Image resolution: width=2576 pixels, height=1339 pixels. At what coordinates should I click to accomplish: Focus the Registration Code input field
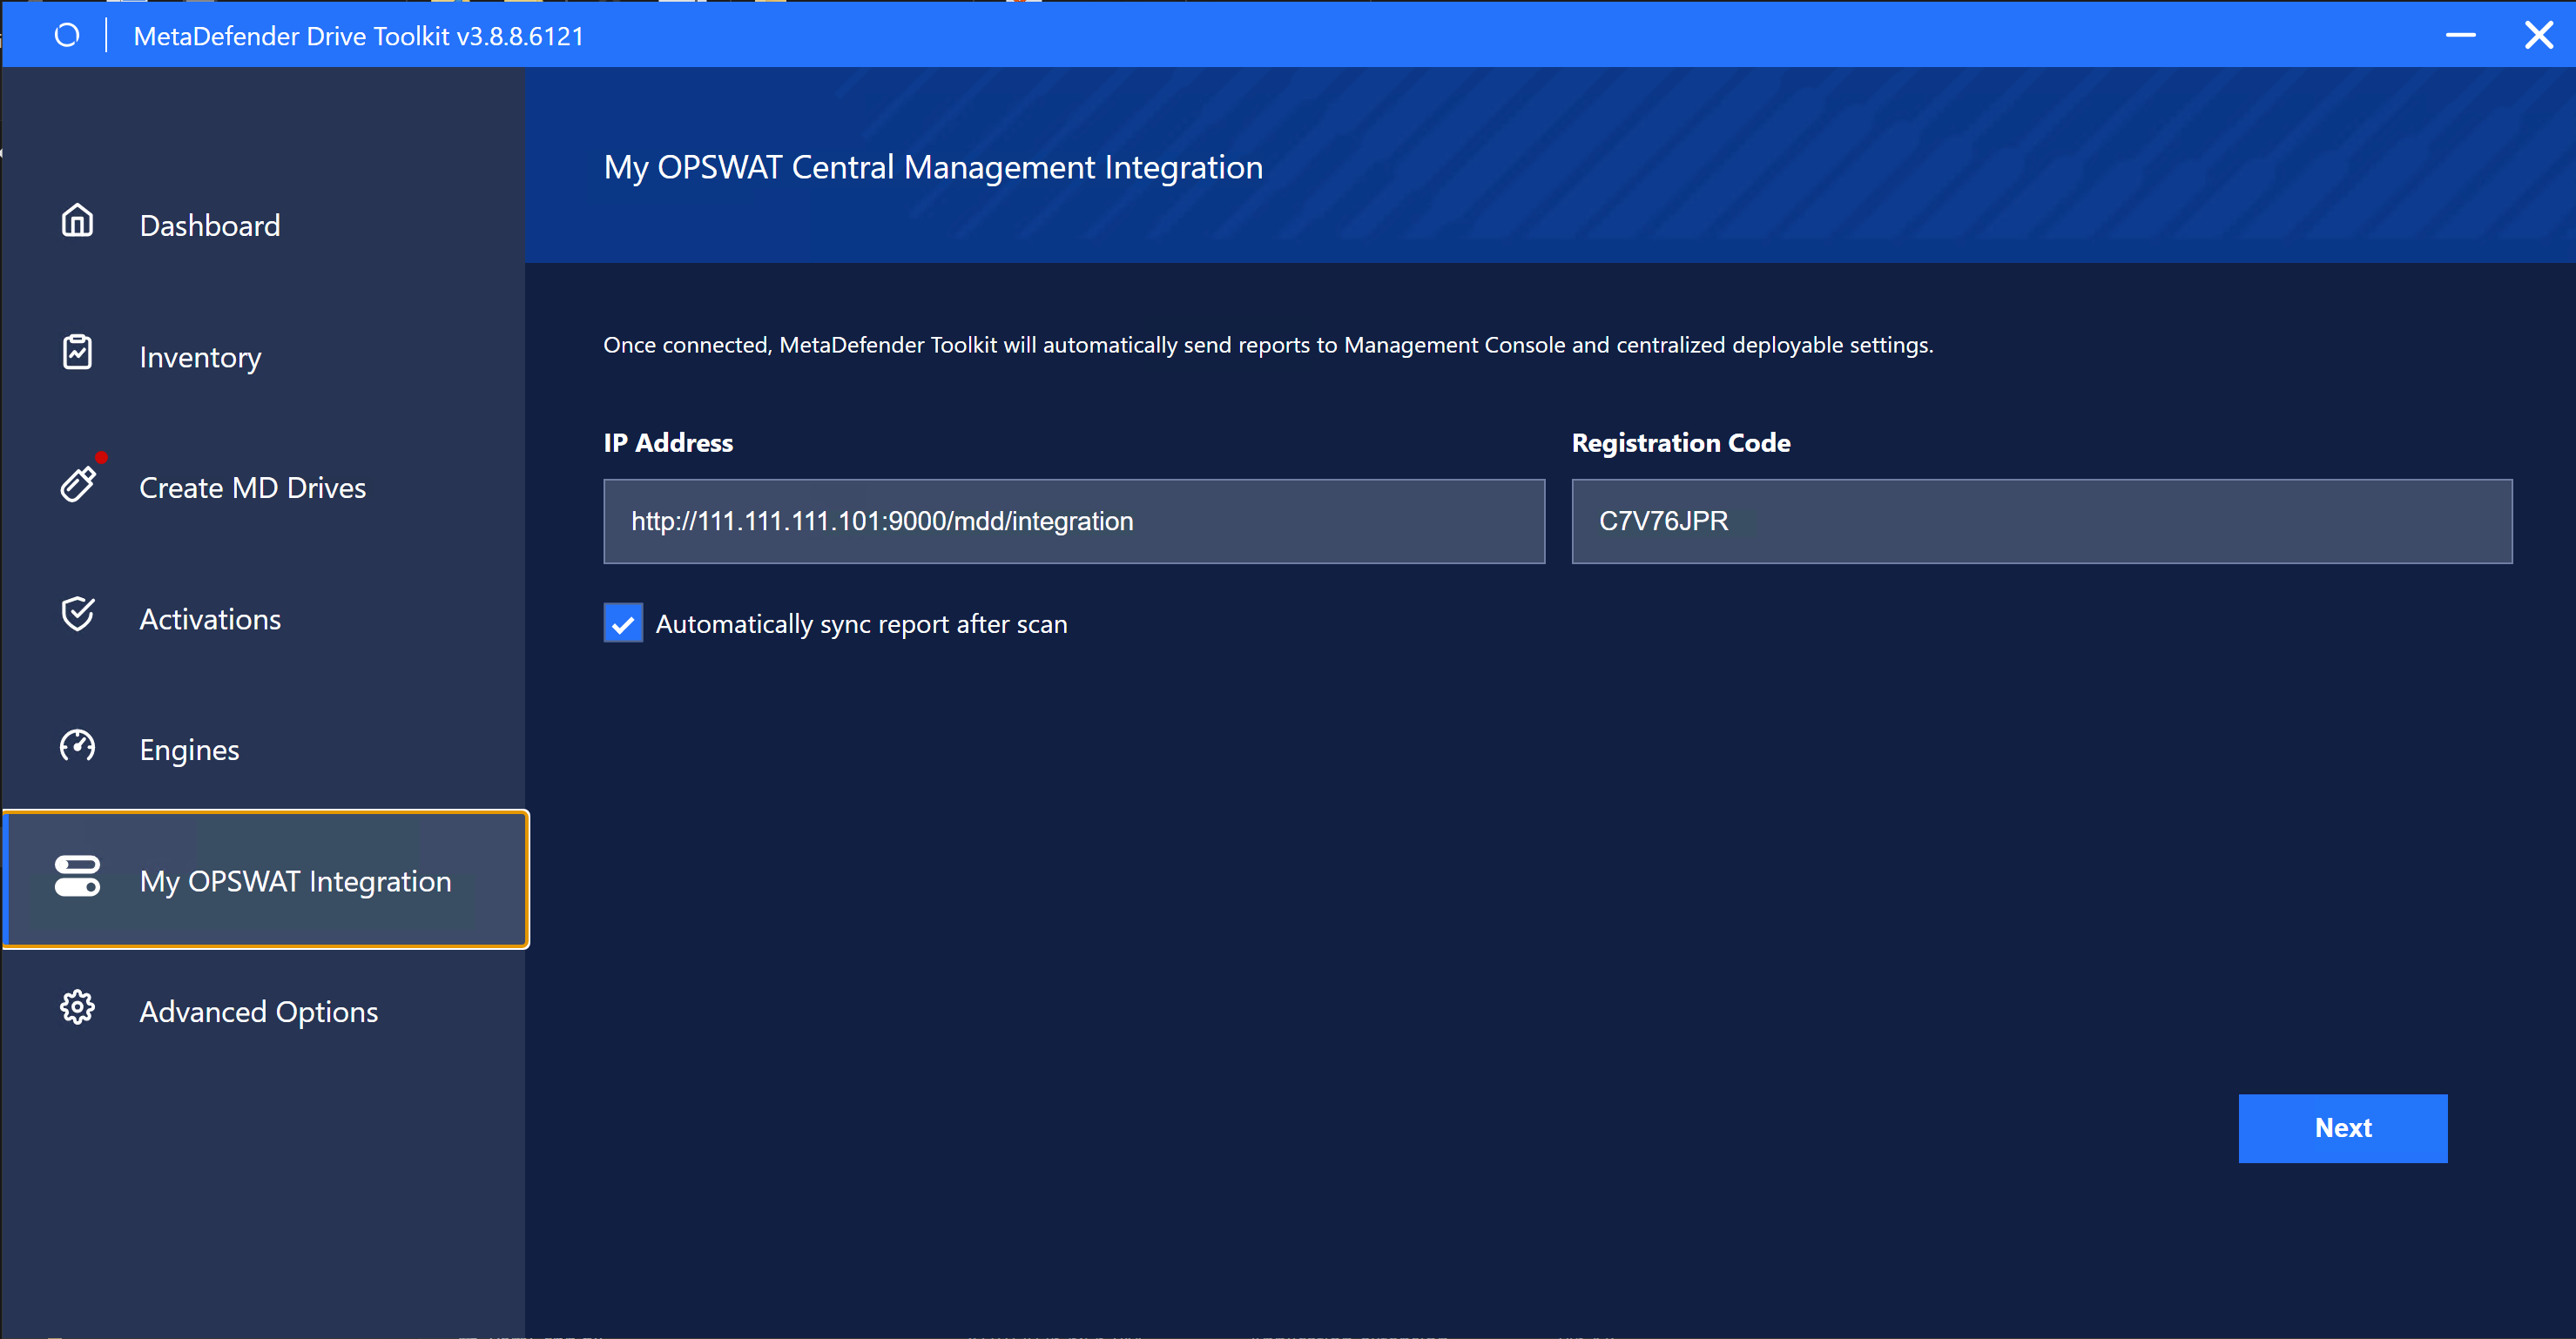tap(2041, 521)
